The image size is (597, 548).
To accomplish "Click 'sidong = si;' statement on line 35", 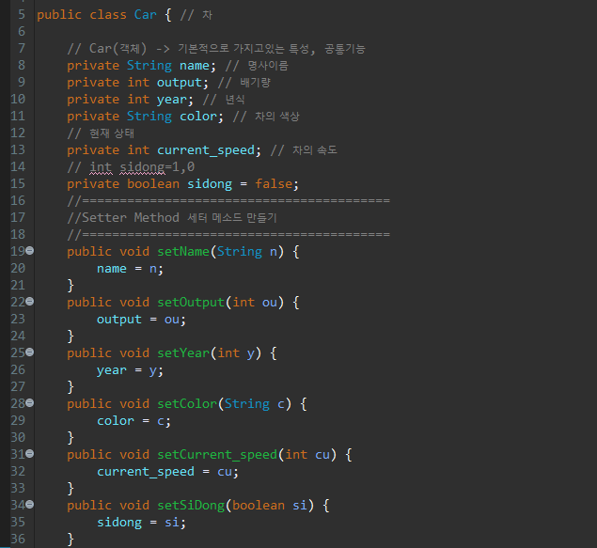I will click(141, 523).
